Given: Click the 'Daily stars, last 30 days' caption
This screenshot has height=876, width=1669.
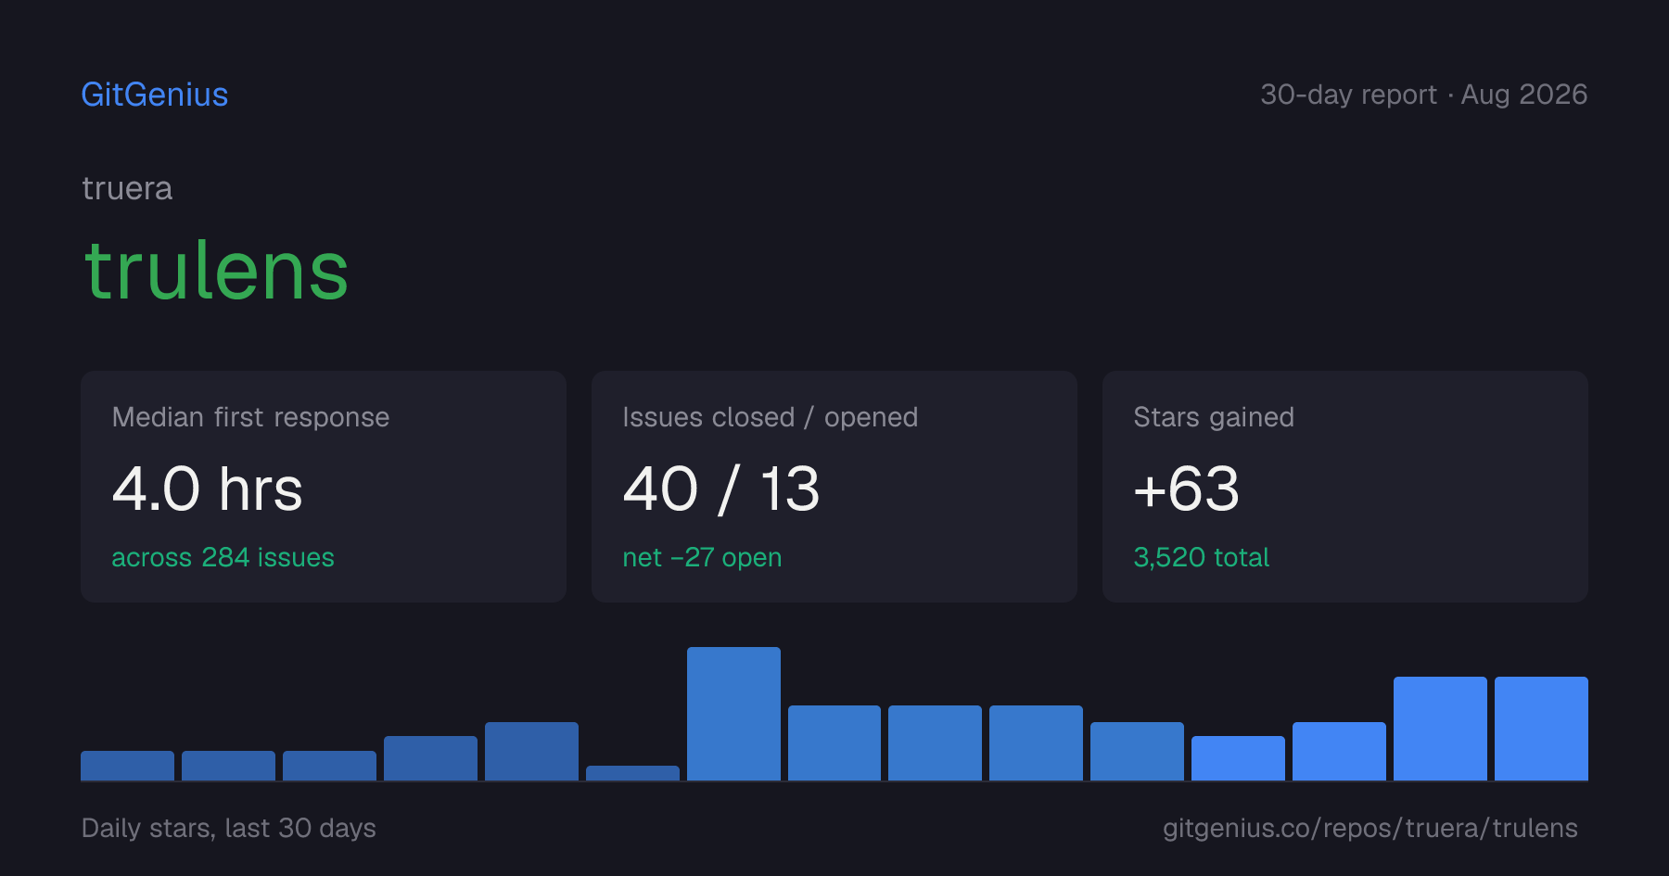Looking at the screenshot, I should click(x=229, y=828).
